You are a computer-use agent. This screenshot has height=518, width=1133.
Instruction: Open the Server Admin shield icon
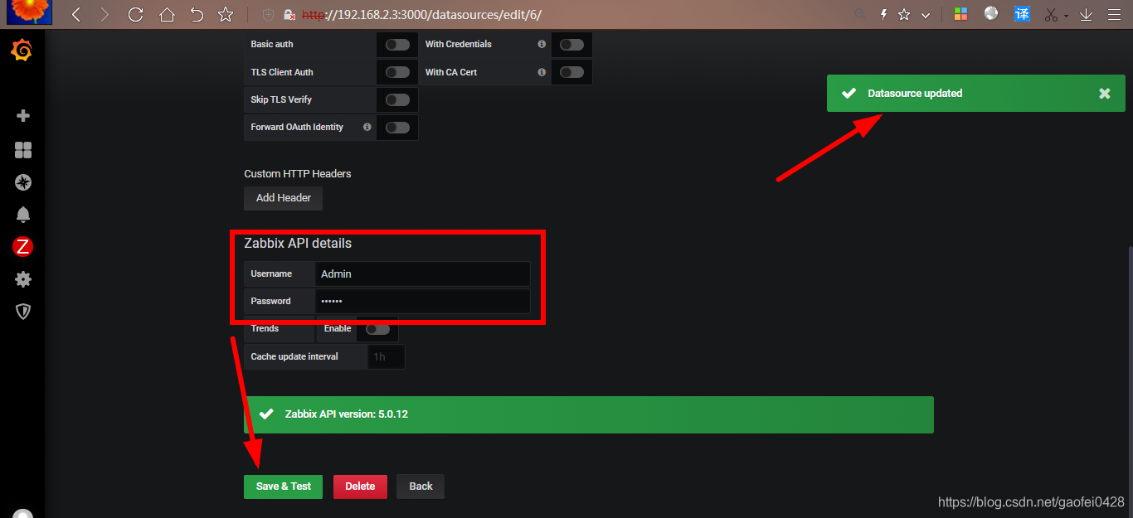[23, 312]
